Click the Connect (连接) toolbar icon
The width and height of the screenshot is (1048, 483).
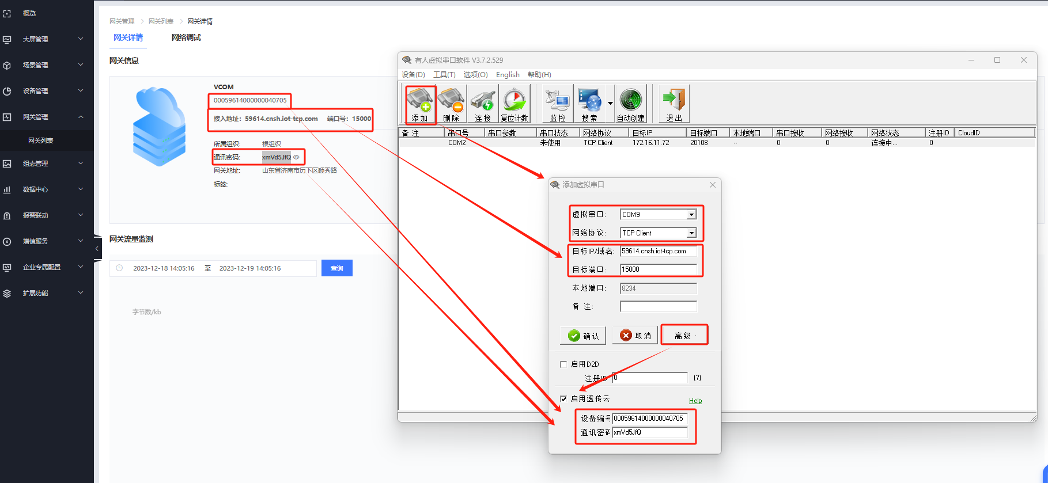coord(483,104)
